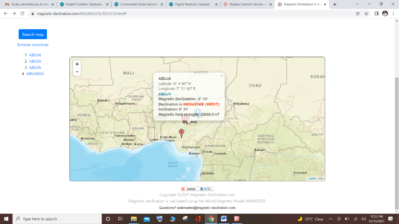Reload the current page
The width and height of the screenshot is (399, 224).
(x=22, y=14)
